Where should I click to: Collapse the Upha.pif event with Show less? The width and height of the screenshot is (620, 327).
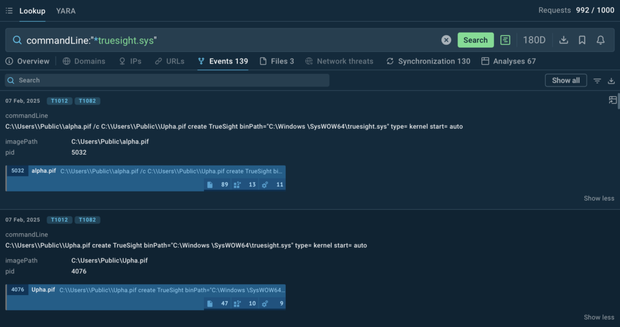pos(599,317)
